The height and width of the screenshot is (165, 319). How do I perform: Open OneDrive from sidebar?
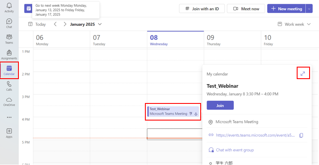tap(9, 102)
